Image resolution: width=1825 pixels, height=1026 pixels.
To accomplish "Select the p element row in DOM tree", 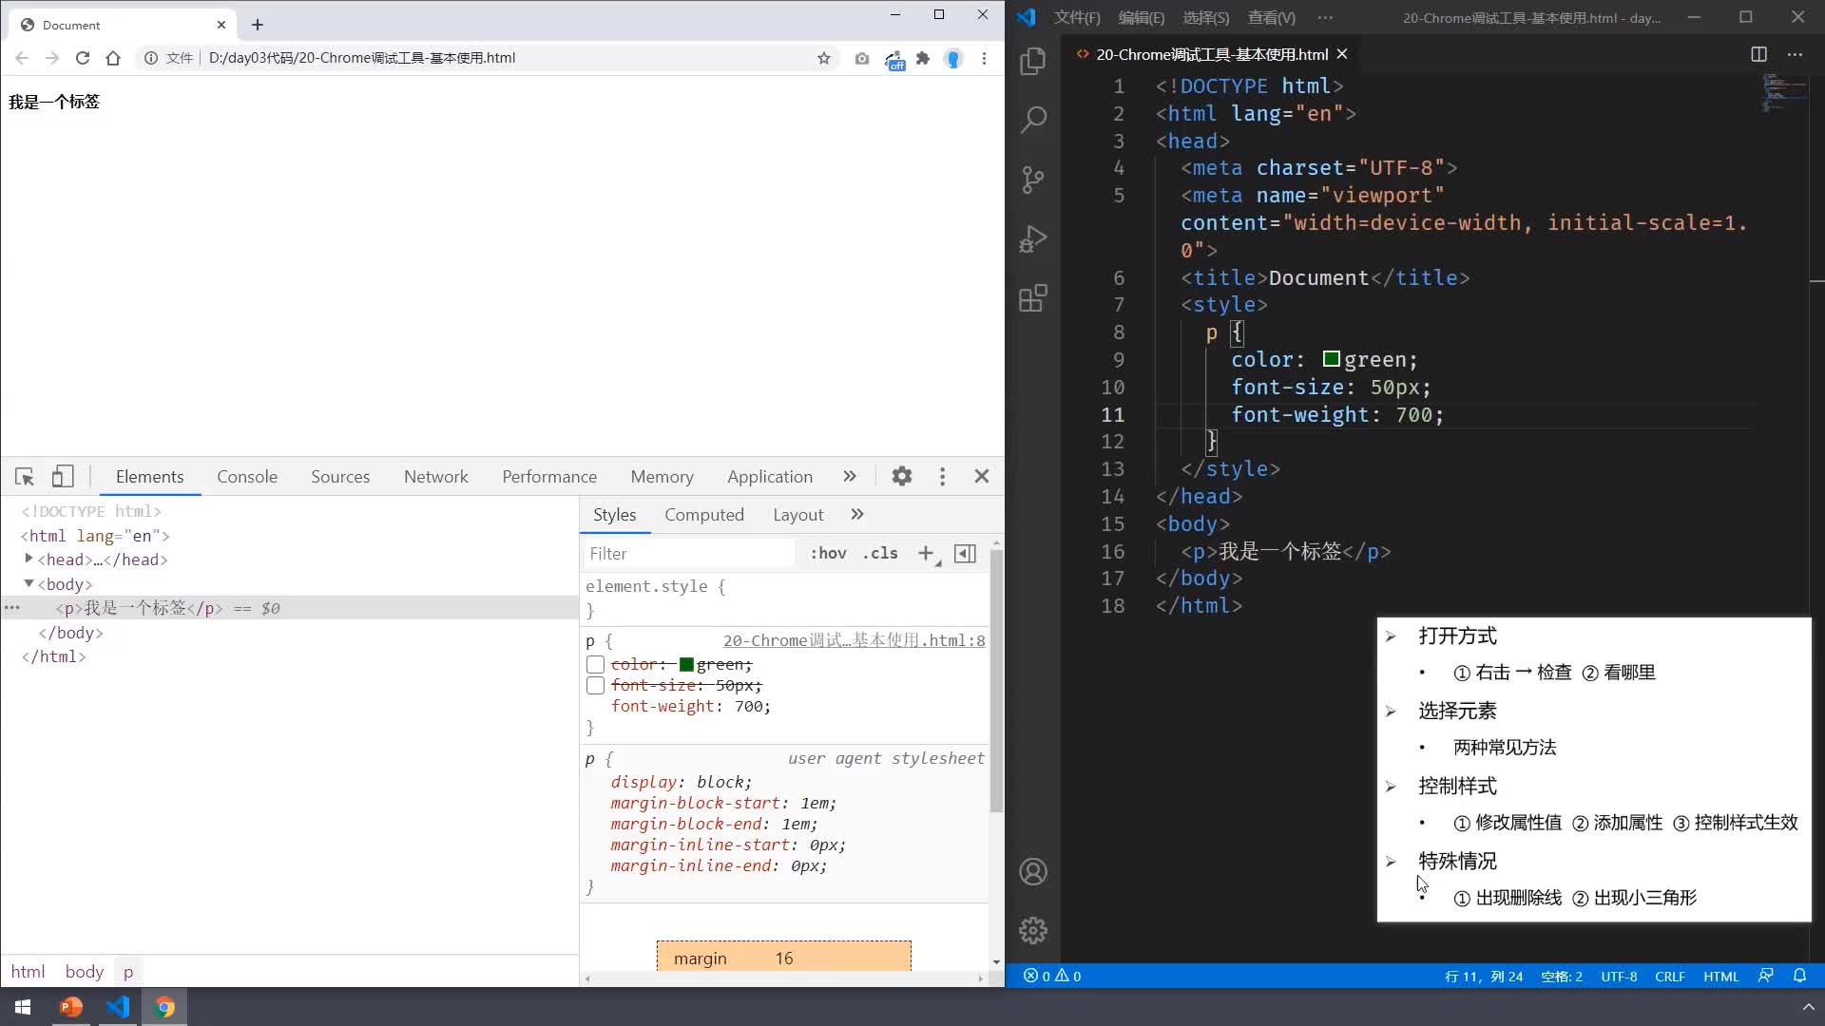I will click(x=289, y=608).
